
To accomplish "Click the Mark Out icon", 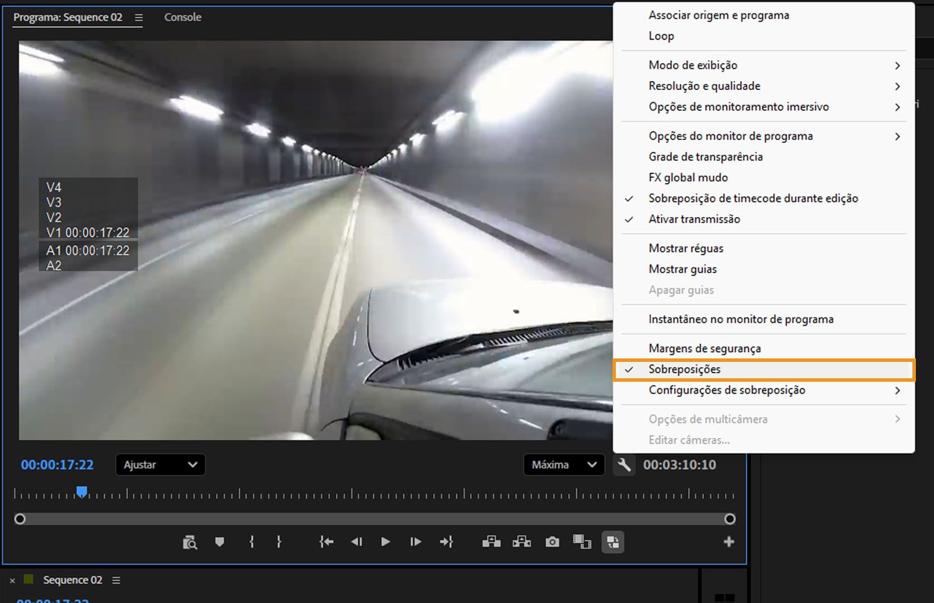I will click(280, 542).
